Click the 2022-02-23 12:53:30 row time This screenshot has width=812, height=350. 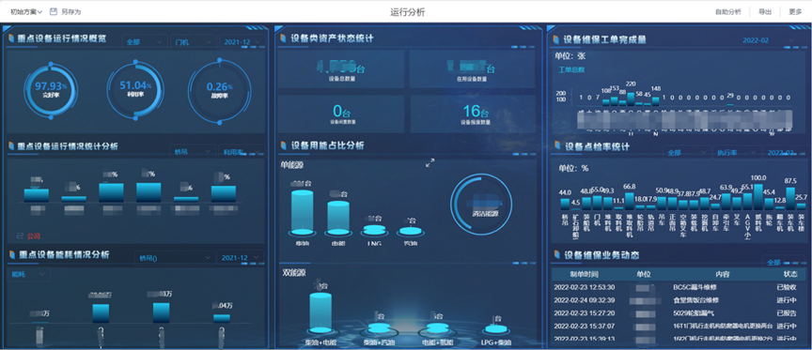point(585,287)
